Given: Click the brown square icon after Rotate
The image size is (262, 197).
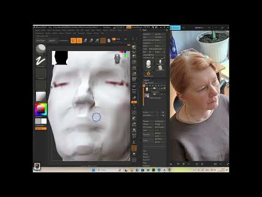Looking at the screenshot, I should click(103, 40).
